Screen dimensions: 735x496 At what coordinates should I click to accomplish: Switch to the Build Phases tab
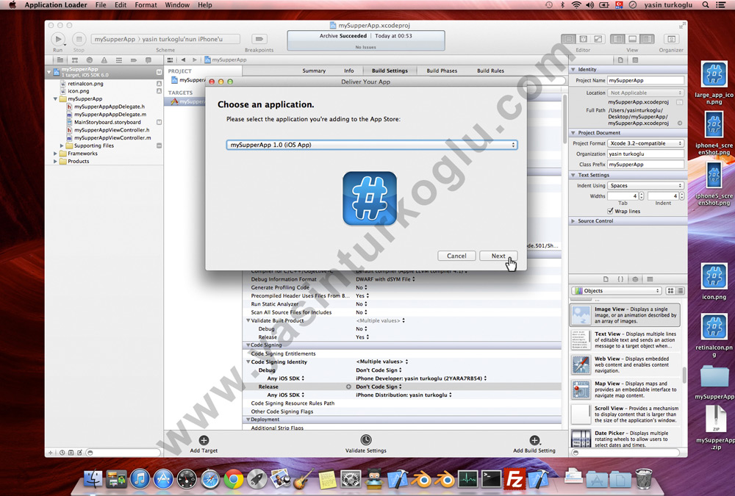[442, 71]
